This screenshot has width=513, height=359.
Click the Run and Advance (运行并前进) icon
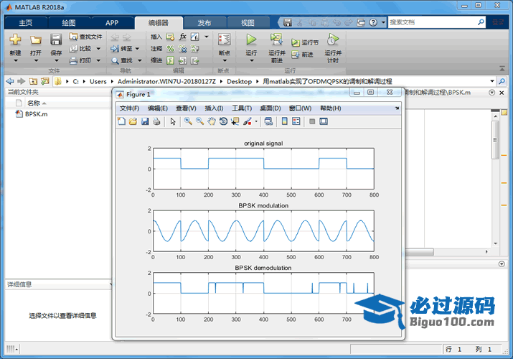(276, 39)
